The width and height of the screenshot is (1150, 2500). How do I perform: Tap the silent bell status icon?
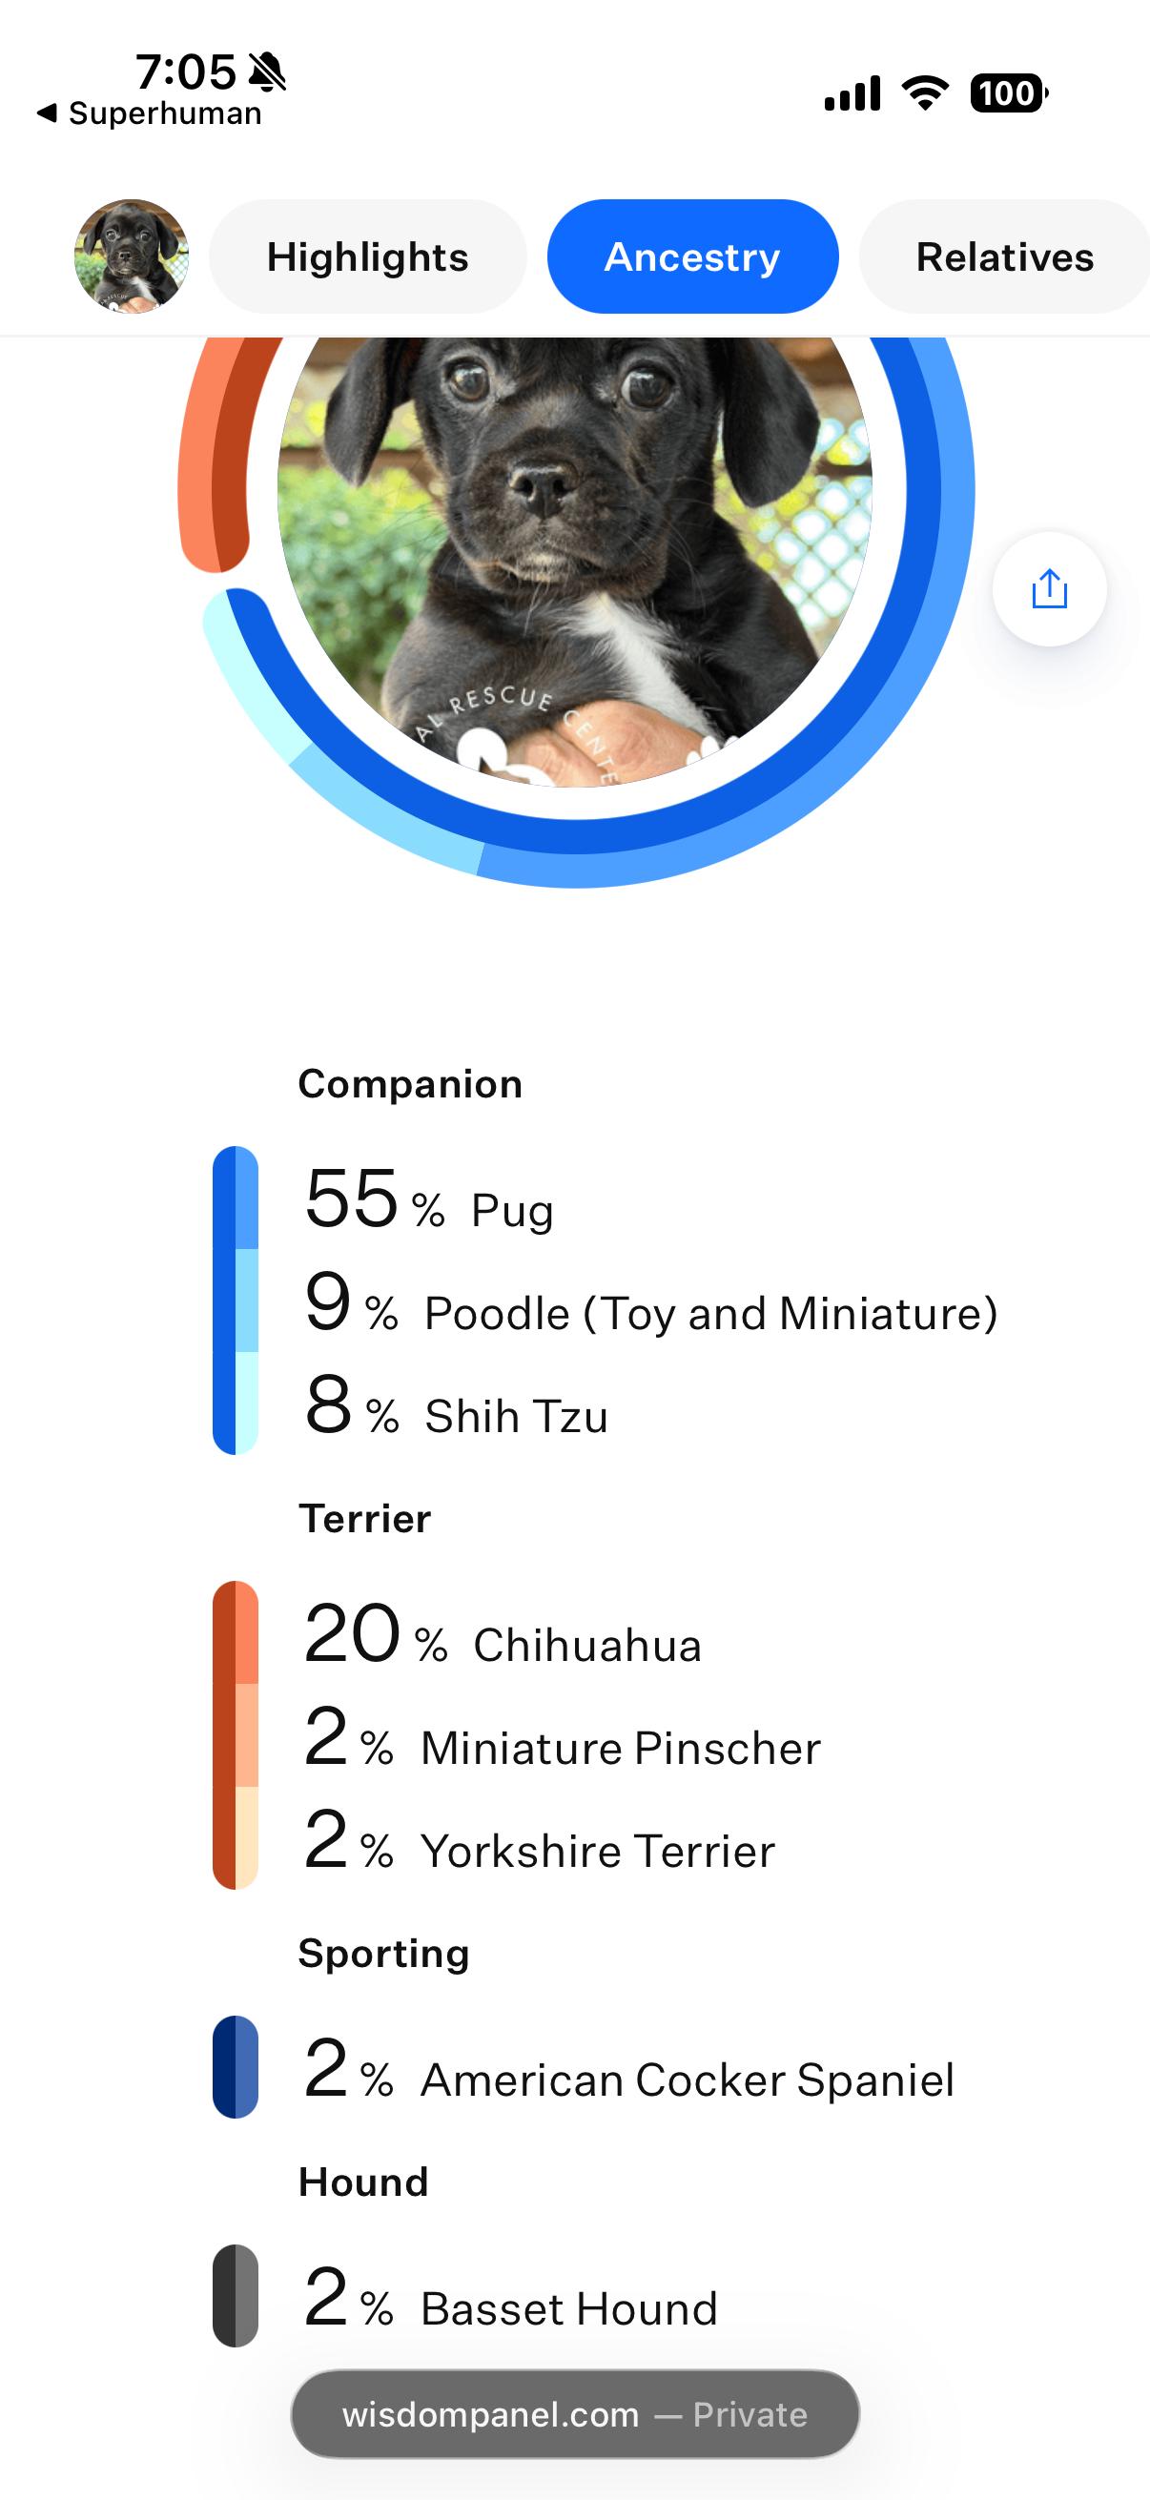point(267,72)
